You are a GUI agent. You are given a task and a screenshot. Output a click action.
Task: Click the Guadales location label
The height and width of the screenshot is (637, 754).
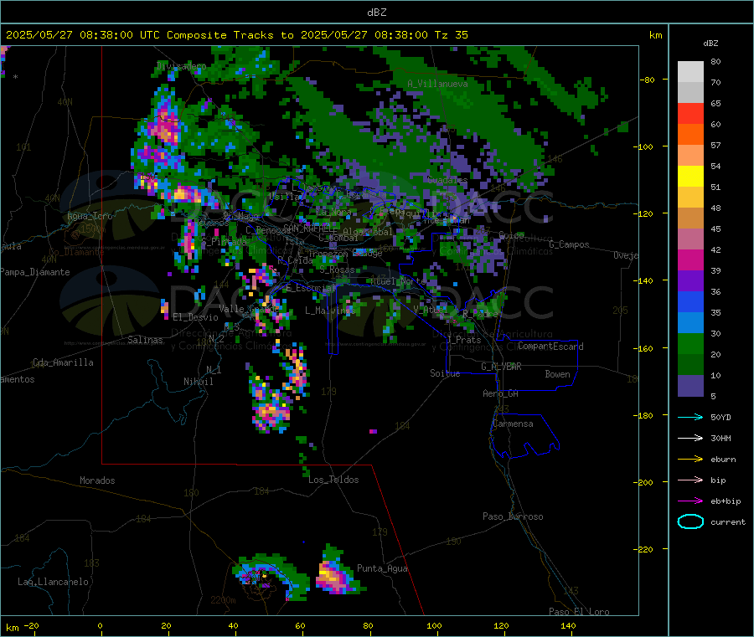coord(447,180)
